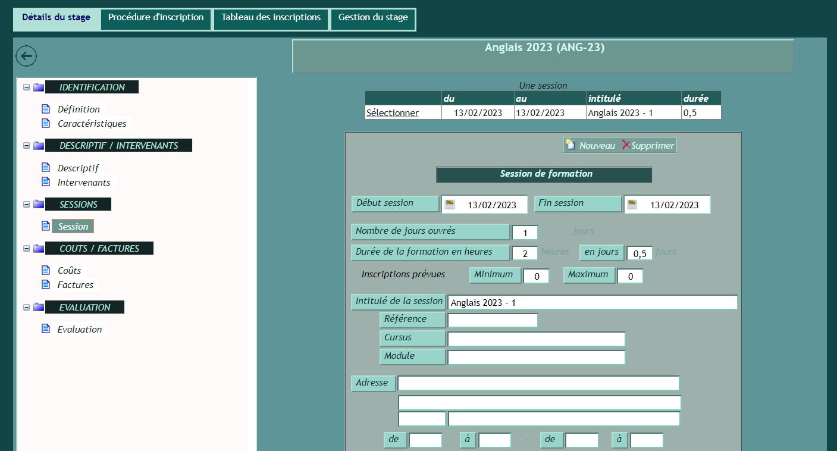Click the Supprimer red X icon
The height and width of the screenshot is (451, 837).
[626, 145]
